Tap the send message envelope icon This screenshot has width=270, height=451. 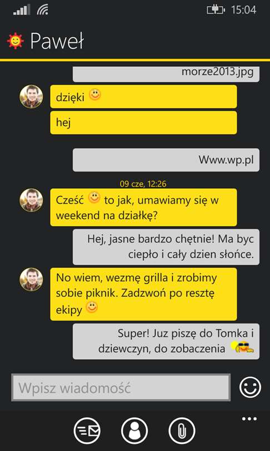pos(88,430)
